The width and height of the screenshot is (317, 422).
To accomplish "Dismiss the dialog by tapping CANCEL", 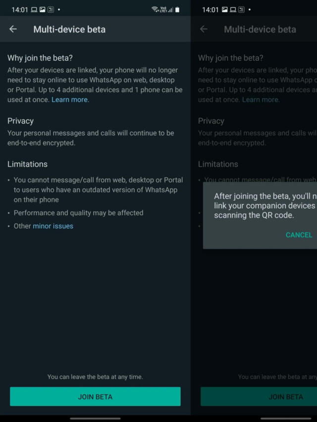I will click(x=299, y=235).
